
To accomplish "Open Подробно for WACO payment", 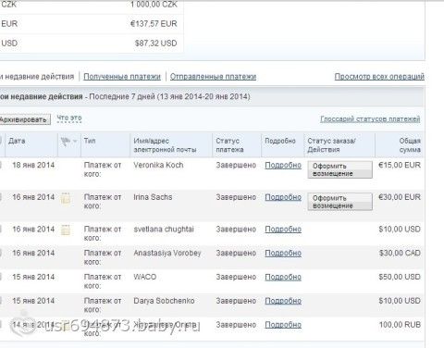I will click(x=283, y=277).
